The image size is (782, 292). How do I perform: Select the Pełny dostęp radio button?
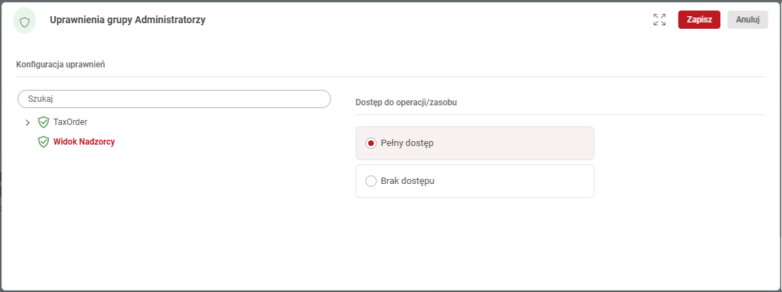371,143
